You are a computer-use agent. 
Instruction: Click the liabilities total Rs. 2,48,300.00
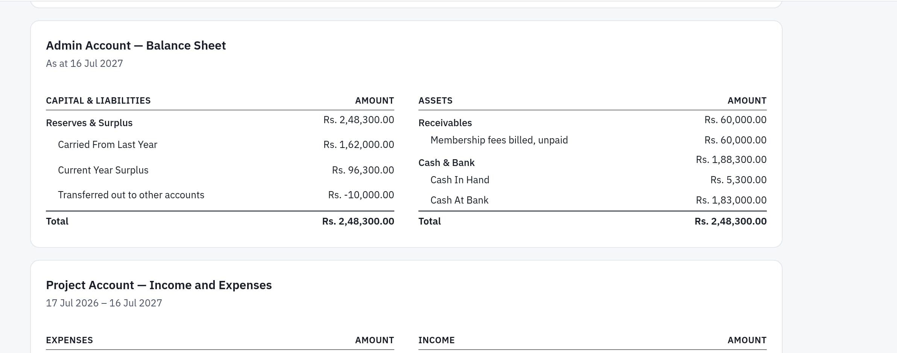(358, 221)
